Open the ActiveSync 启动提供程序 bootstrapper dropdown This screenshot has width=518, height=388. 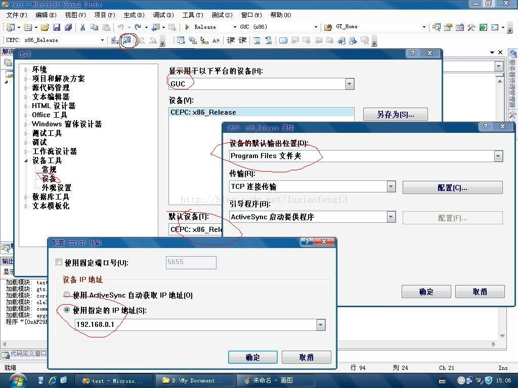coord(391,217)
